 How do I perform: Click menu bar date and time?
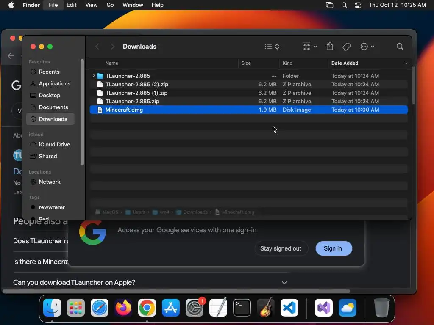[x=397, y=5]
